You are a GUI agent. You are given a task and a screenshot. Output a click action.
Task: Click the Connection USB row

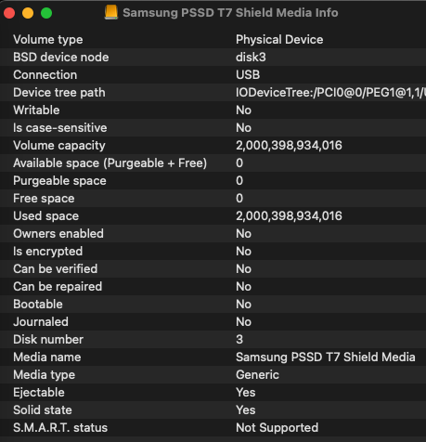pos(213,75)
